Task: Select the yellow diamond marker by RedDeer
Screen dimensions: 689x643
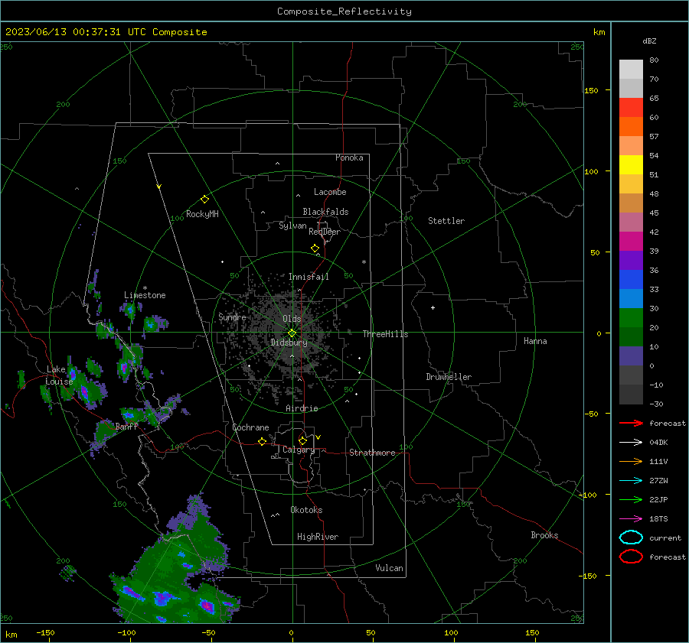Action: pos(315,248)
